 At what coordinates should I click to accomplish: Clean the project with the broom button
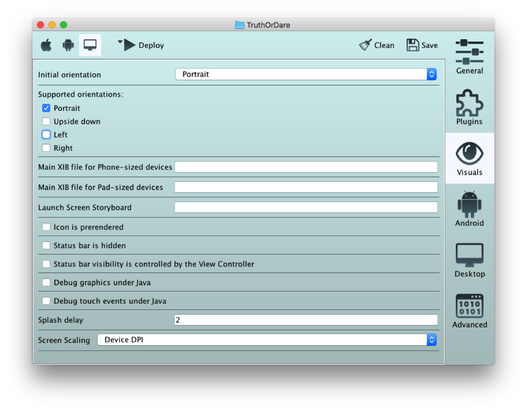point(376,45)
